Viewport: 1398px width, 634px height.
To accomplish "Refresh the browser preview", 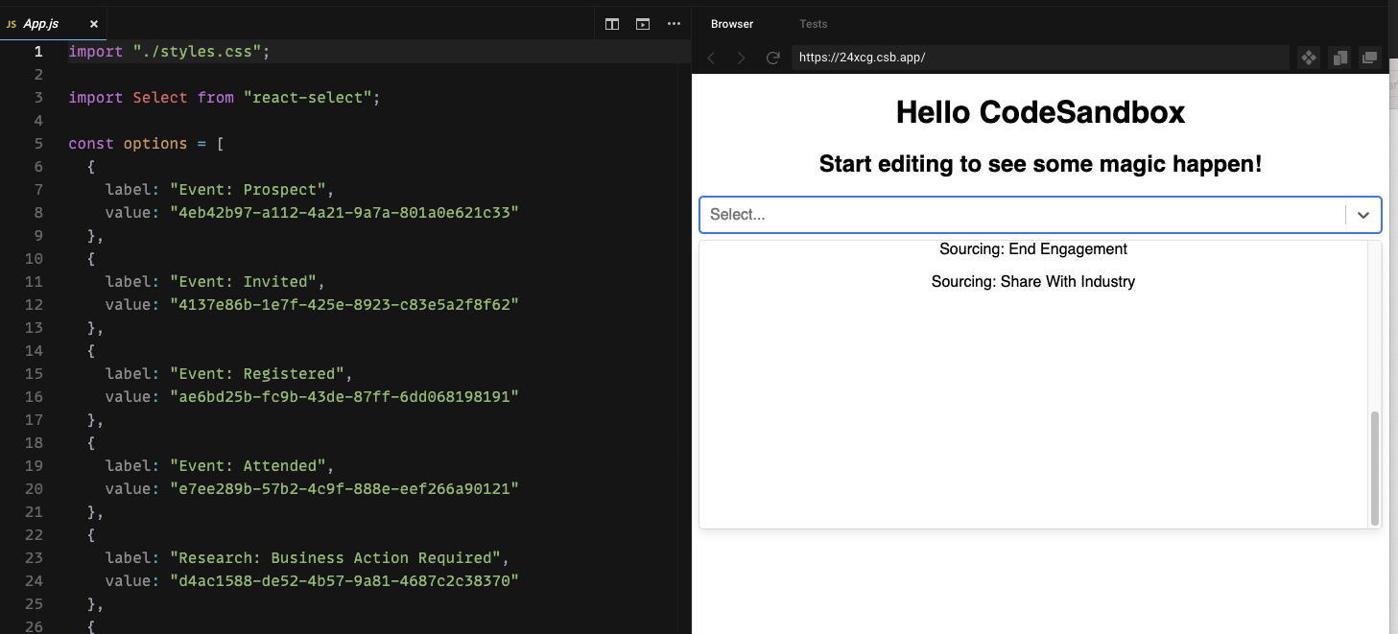I will [x=773, y=58].
